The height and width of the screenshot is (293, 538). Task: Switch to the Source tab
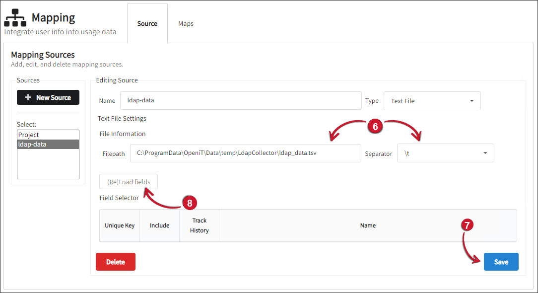point(147,23)
